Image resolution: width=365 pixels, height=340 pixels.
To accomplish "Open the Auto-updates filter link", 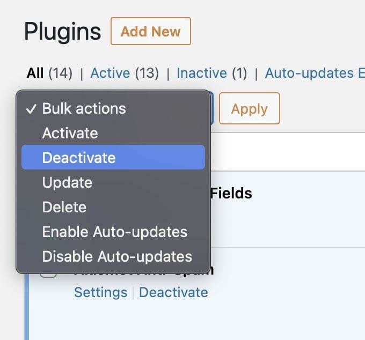I will (314, 73).
